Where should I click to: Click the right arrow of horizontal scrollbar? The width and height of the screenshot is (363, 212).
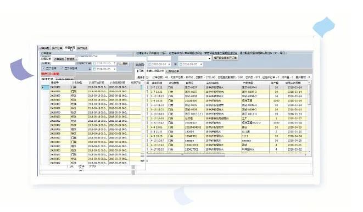click(x=306, y=155)
